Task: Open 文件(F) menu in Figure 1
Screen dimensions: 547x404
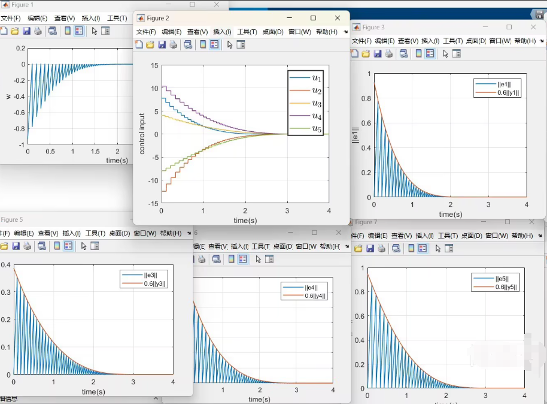Action: (10, 18)
